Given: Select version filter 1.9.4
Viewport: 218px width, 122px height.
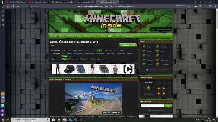Looking at the screenshot, I should coord(105,50).
